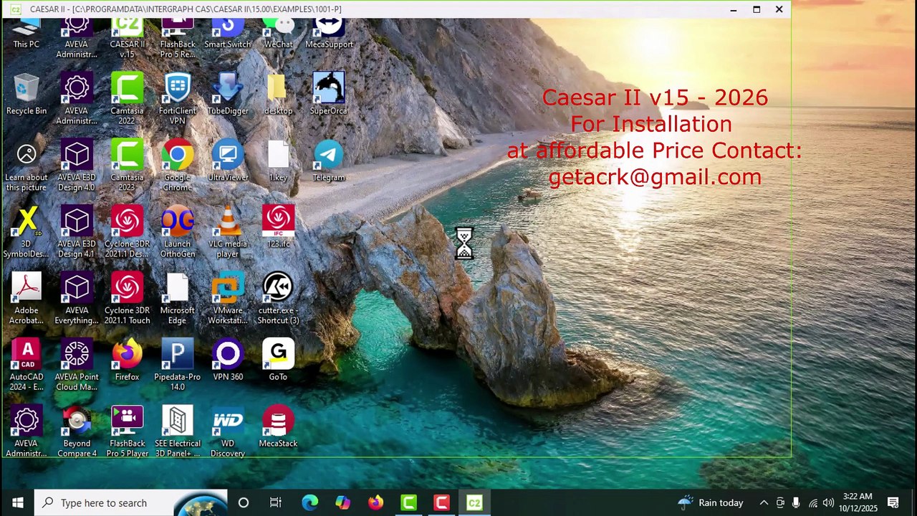The width and height of the screenshot is (917, 516).
Task: Select the AutoCAD 2024 desktop shortcut
Action: (27, 365)
